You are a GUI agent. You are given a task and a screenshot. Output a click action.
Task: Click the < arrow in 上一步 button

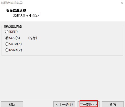[x=57, y=104]
